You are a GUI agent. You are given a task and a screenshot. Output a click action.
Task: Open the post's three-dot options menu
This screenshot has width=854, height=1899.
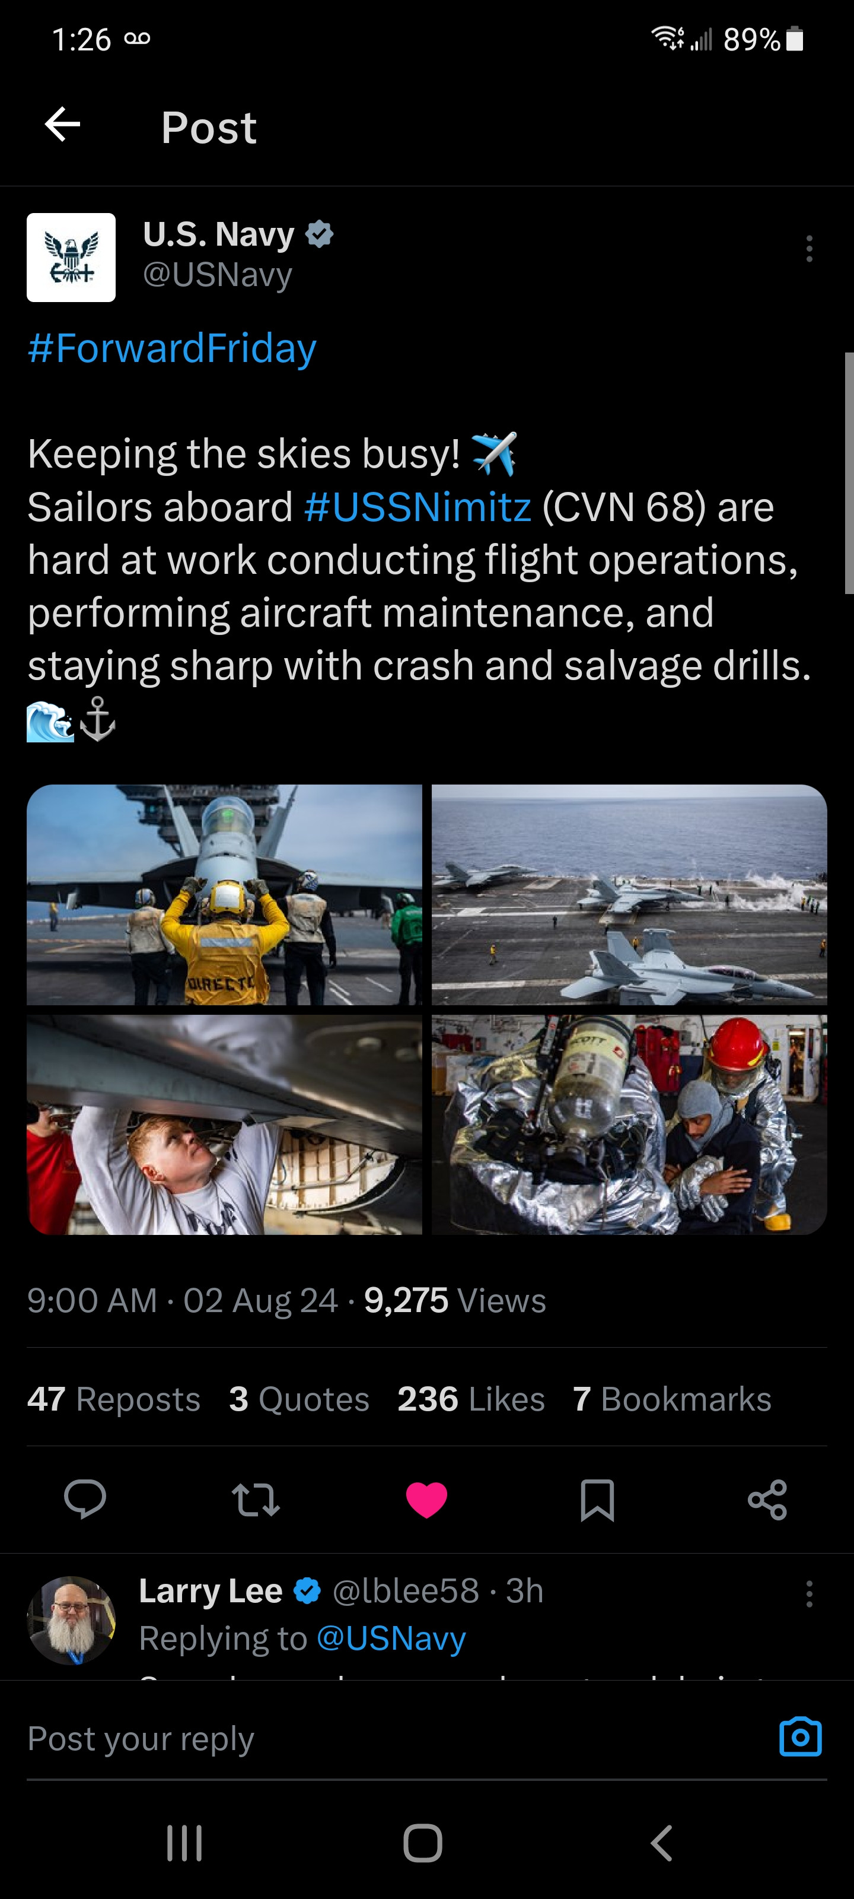point(809,249)
